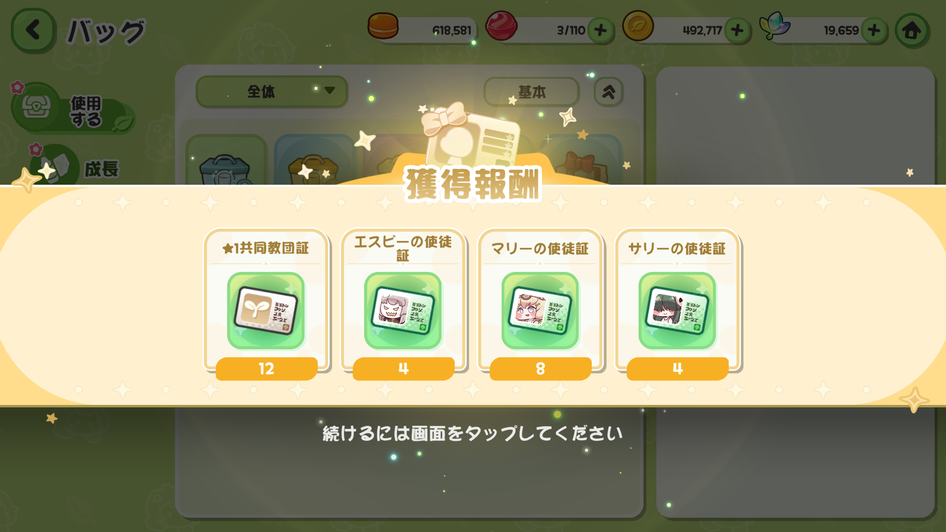Screen dimensions: 946x532
Task: Open the 全体 filter dropdown
Action: coord(272,92)
